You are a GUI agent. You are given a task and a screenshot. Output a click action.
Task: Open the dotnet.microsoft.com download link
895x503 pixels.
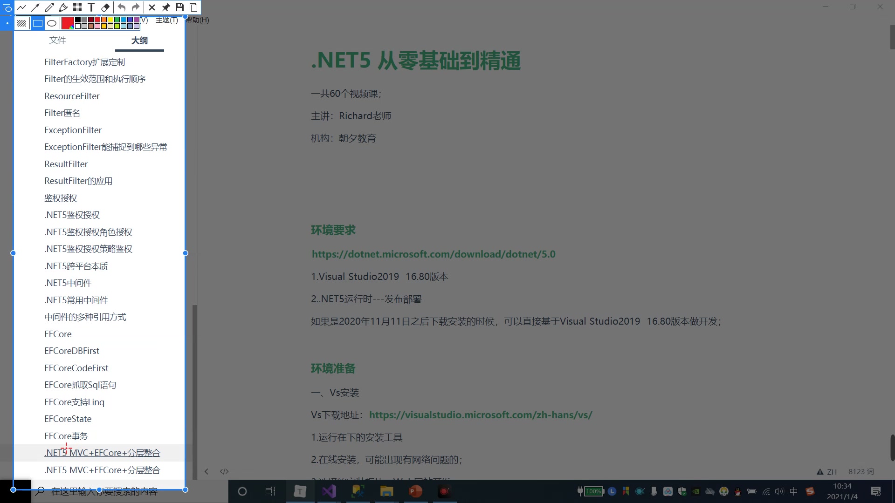pos(434,254)
